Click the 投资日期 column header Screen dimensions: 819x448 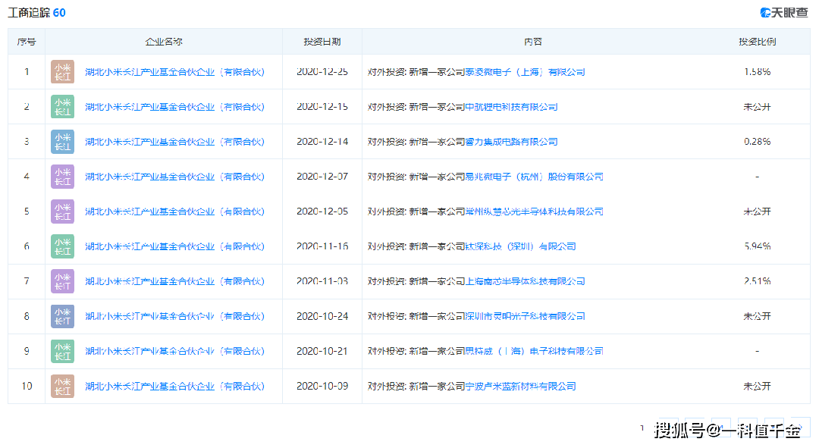(322, 42)
